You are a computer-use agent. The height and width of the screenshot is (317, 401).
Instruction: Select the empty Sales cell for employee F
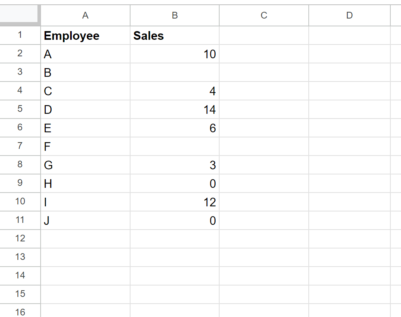175,146
